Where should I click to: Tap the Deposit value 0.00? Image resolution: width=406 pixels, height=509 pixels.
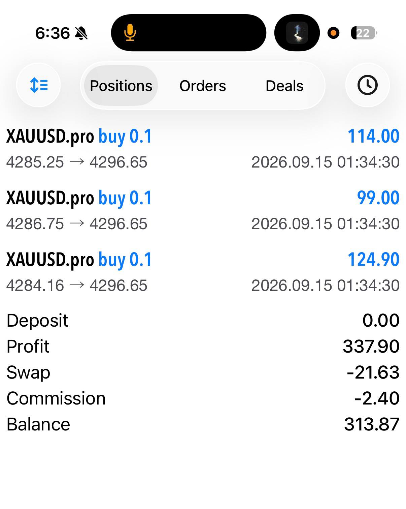[381, 320]
